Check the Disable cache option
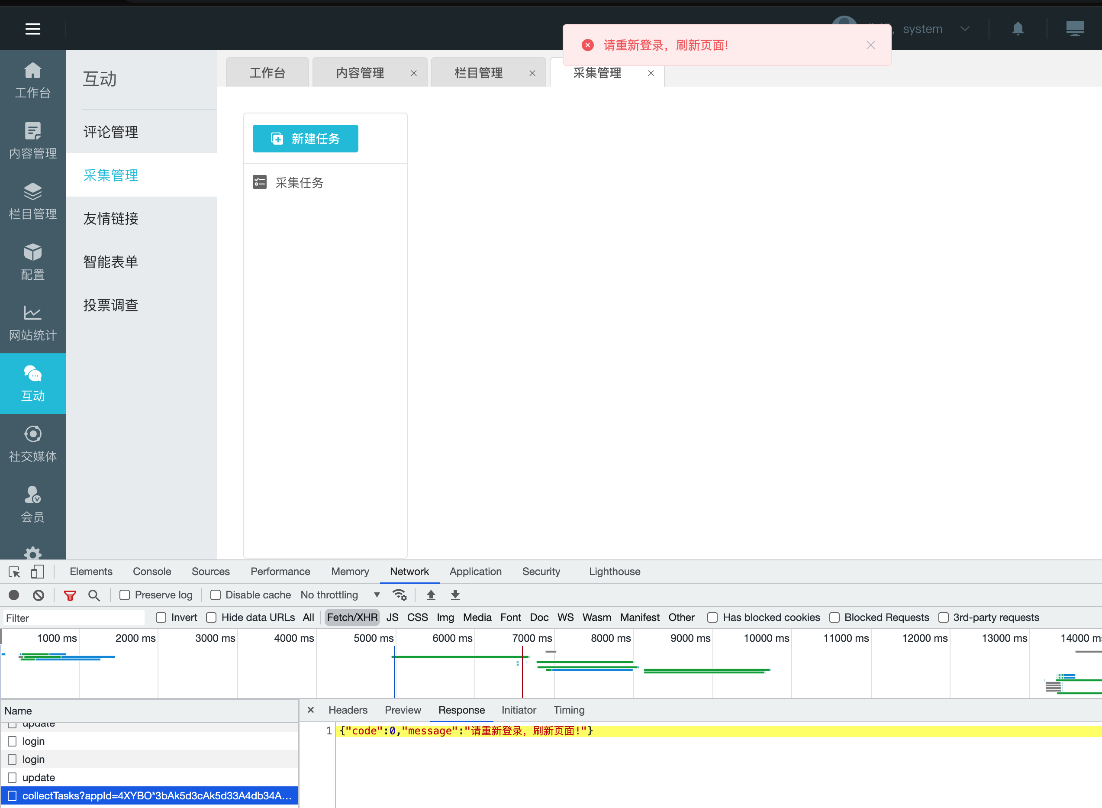This screenshot has width=1102, height=808. (216, 595)
